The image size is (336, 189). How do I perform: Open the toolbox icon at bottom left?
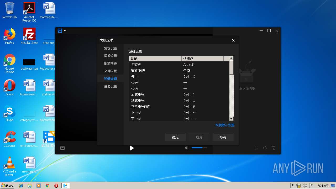[62, 148]
